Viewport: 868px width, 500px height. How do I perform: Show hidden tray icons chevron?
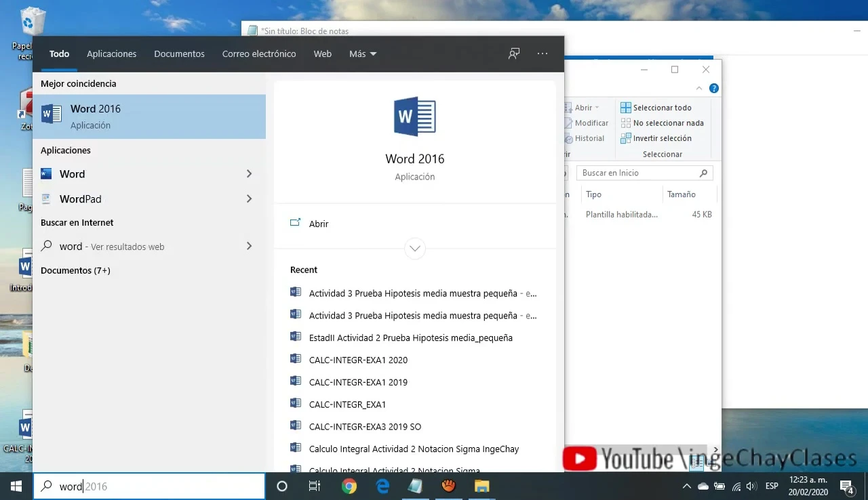[687, 486]
